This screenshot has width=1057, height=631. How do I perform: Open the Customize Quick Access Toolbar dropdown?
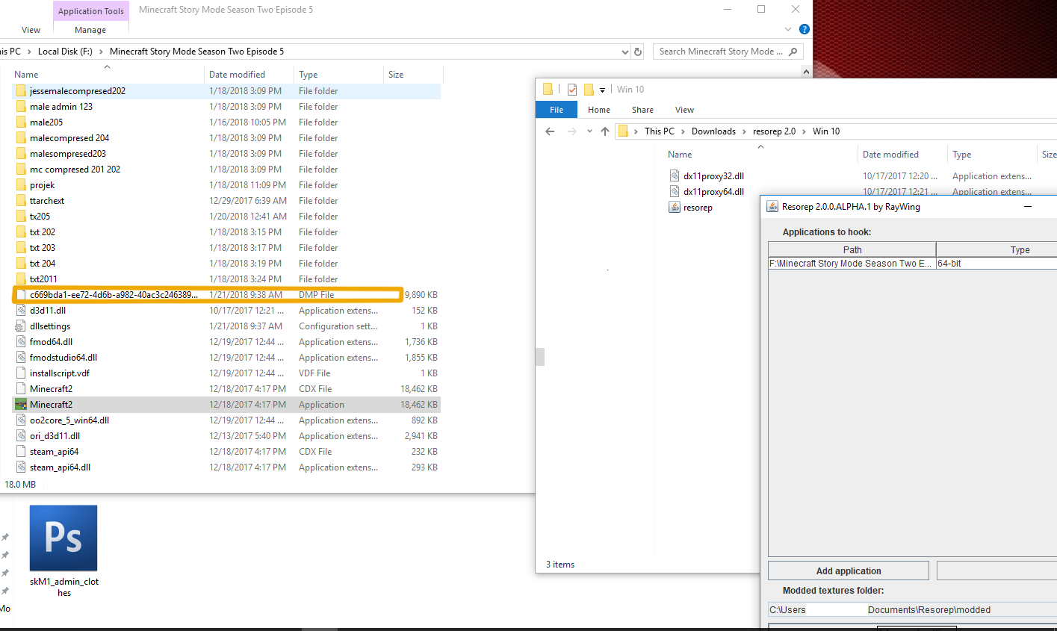[x=602, y=90]
